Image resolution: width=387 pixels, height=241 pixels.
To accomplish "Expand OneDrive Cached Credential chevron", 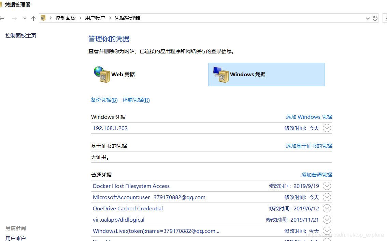I will tap(327, 209).
